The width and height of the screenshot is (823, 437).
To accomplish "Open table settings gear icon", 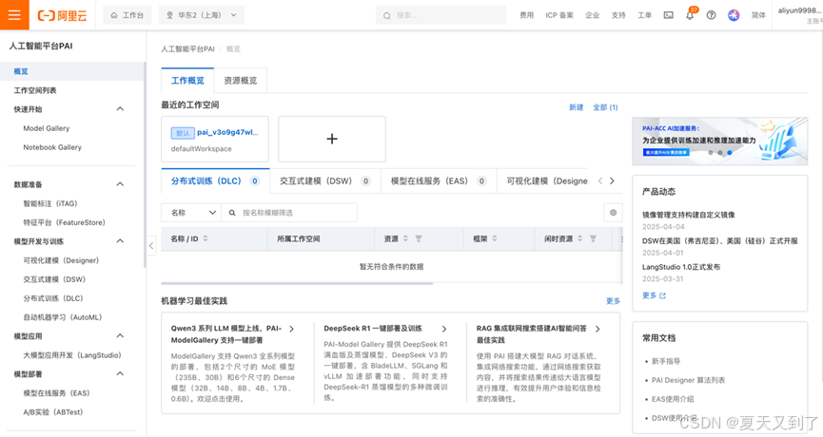I will click(x=613, y=213).
